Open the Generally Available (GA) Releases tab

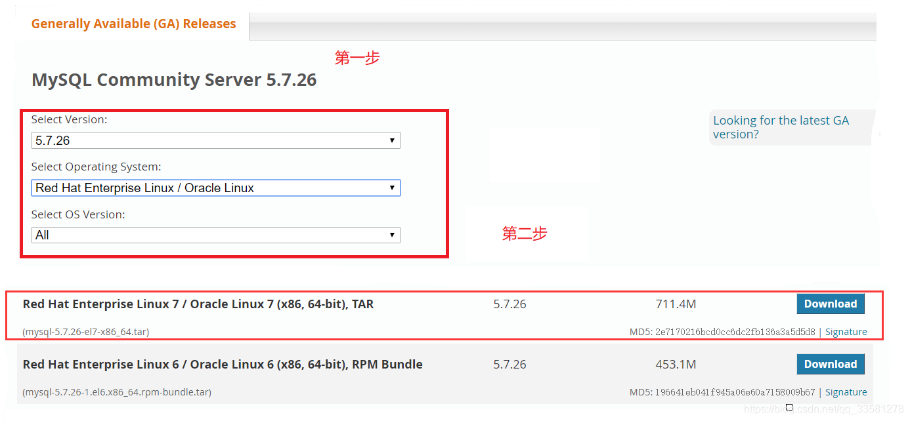click(x=133, y=24)
